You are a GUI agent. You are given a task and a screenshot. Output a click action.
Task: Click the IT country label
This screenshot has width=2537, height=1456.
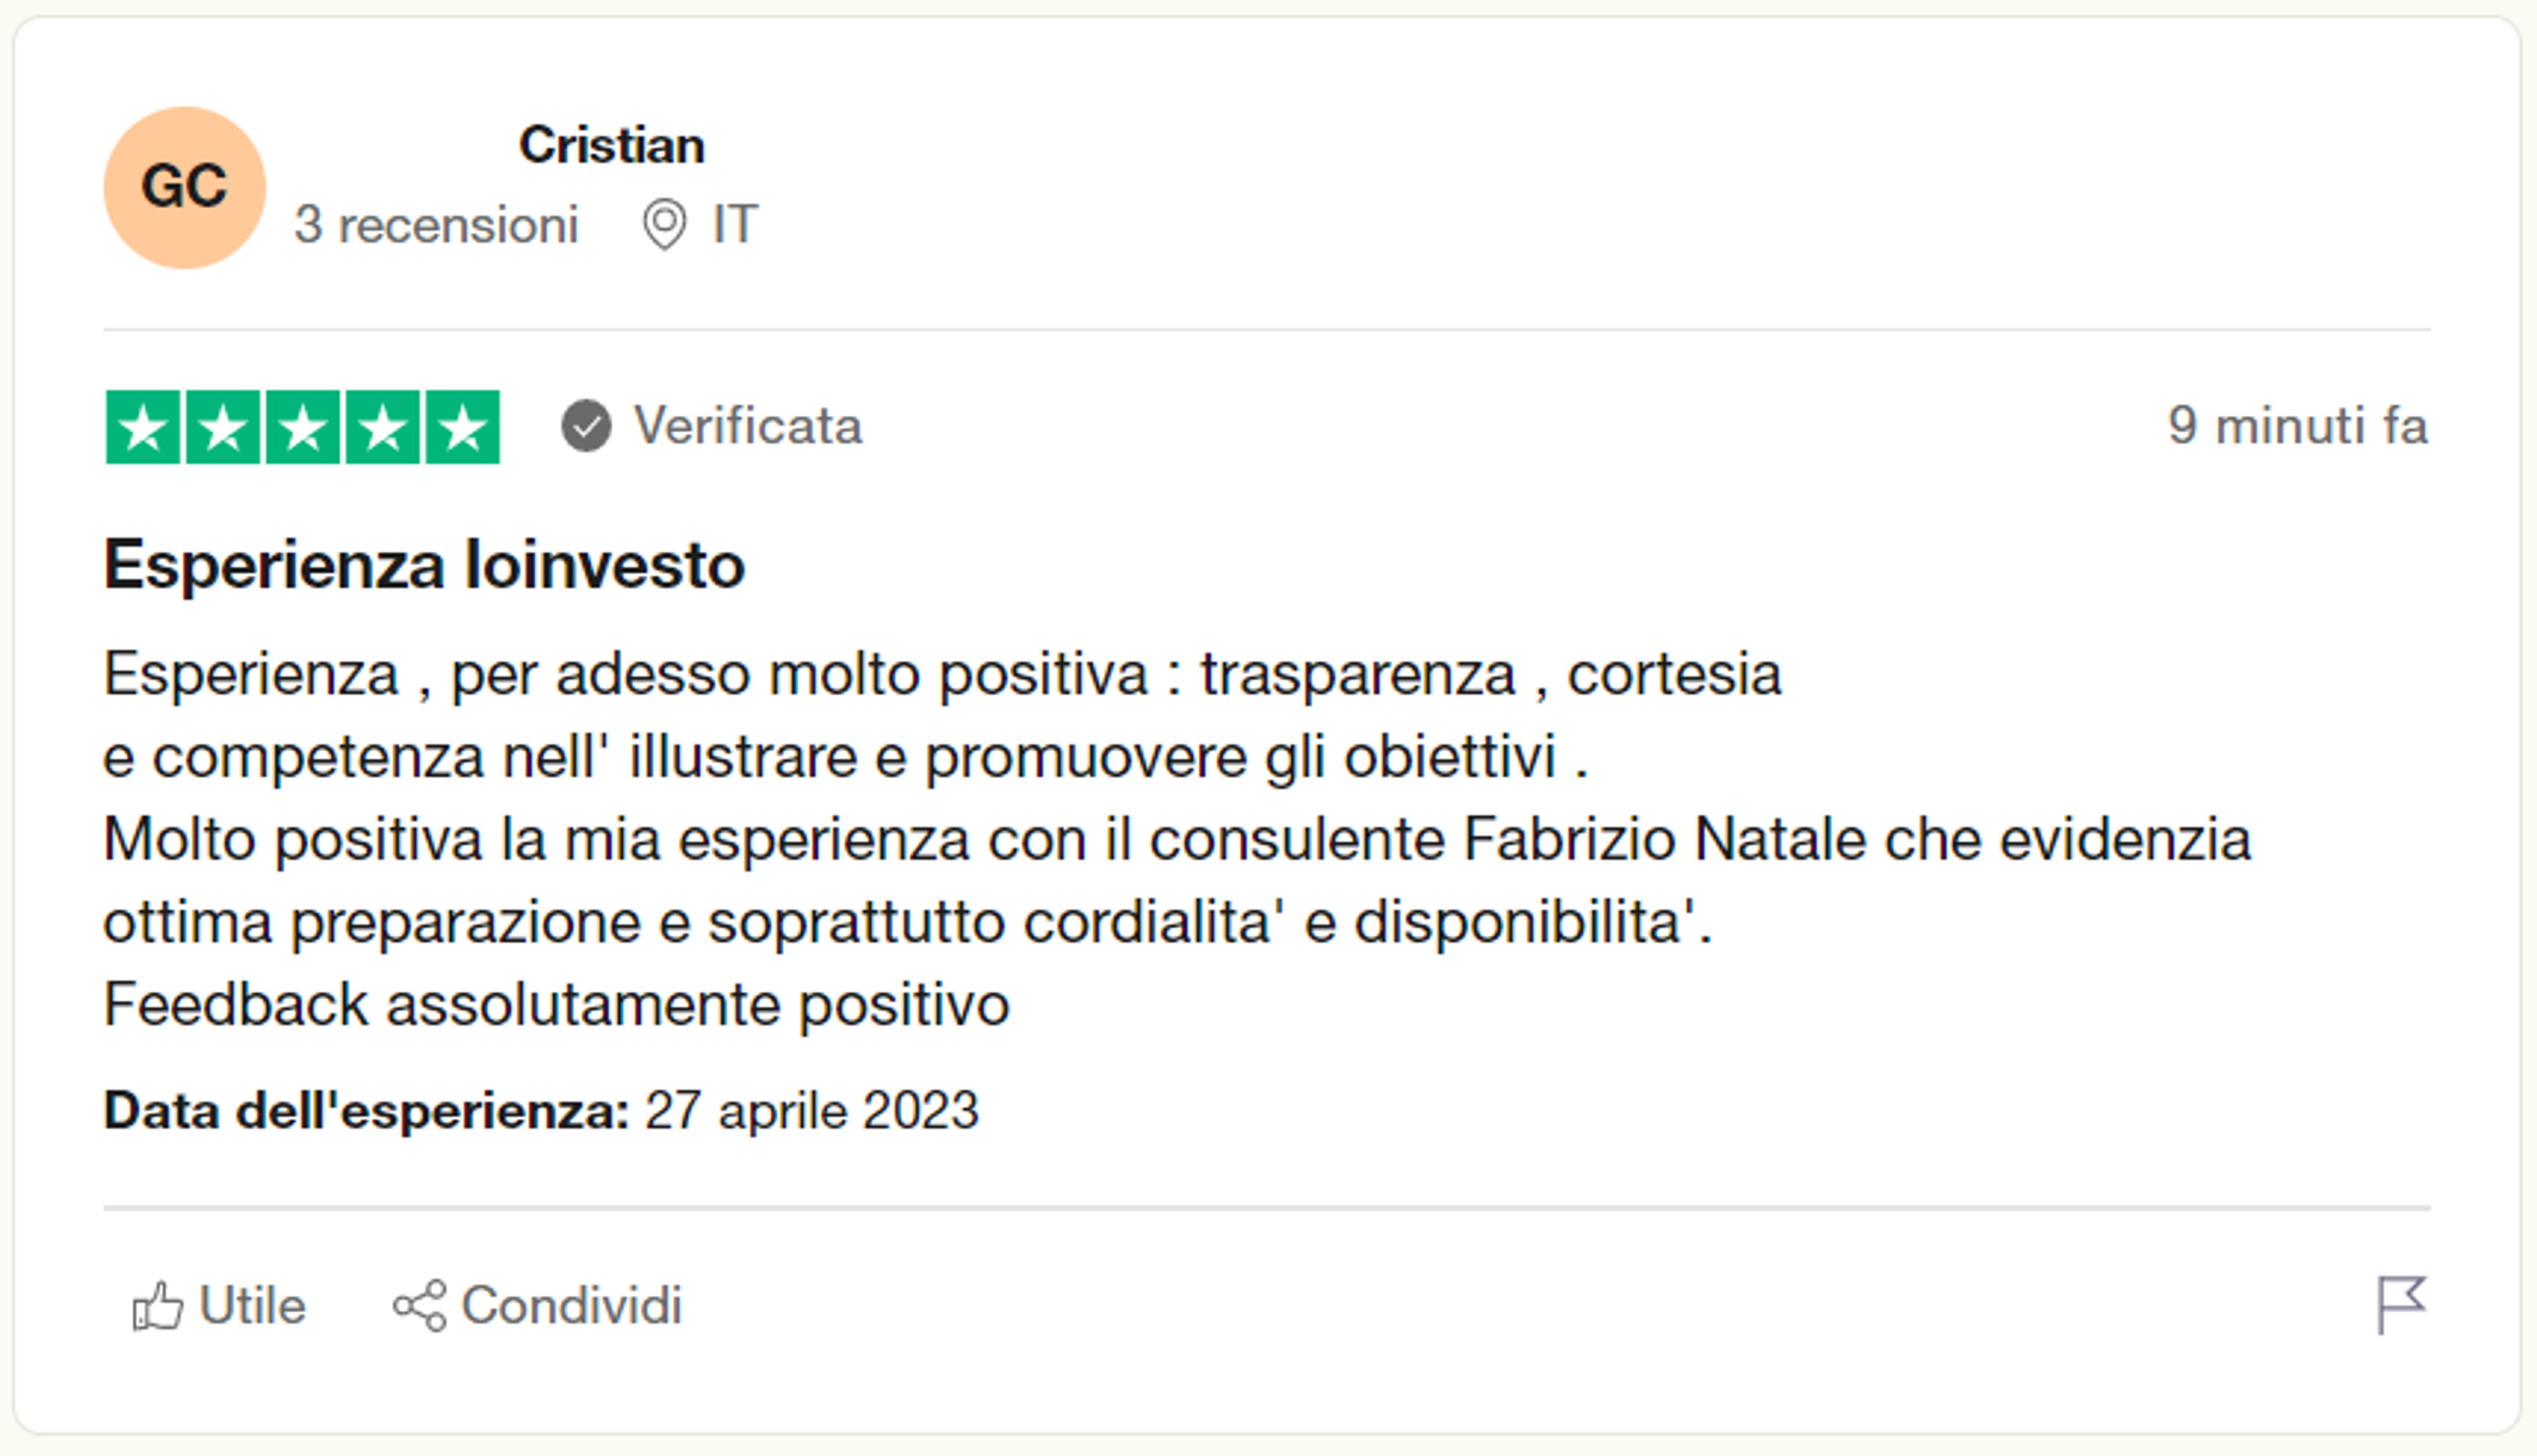735,224
